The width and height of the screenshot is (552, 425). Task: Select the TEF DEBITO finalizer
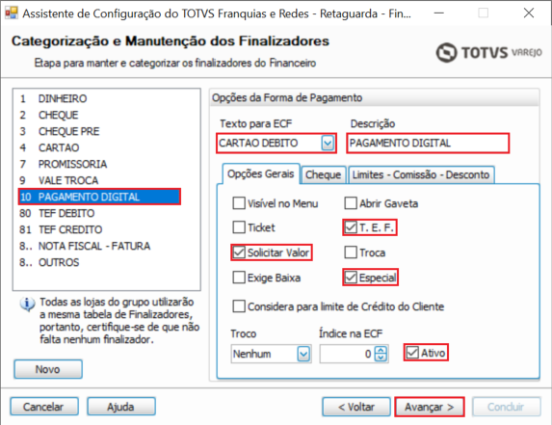click(x=99, y=213)
